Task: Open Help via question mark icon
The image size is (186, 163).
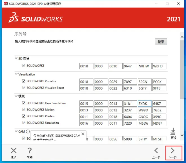Action: (30, 151)
